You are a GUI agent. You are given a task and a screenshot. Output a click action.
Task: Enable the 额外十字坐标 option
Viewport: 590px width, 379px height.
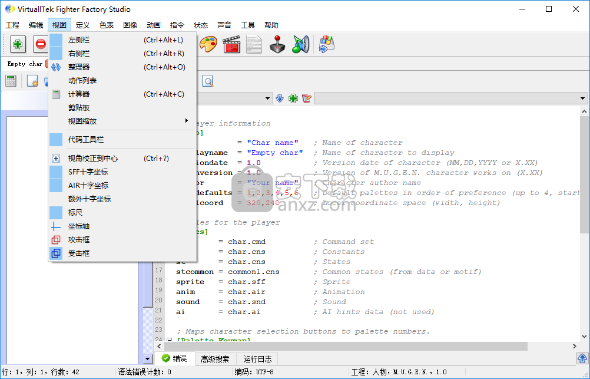[x=122, y=199]
